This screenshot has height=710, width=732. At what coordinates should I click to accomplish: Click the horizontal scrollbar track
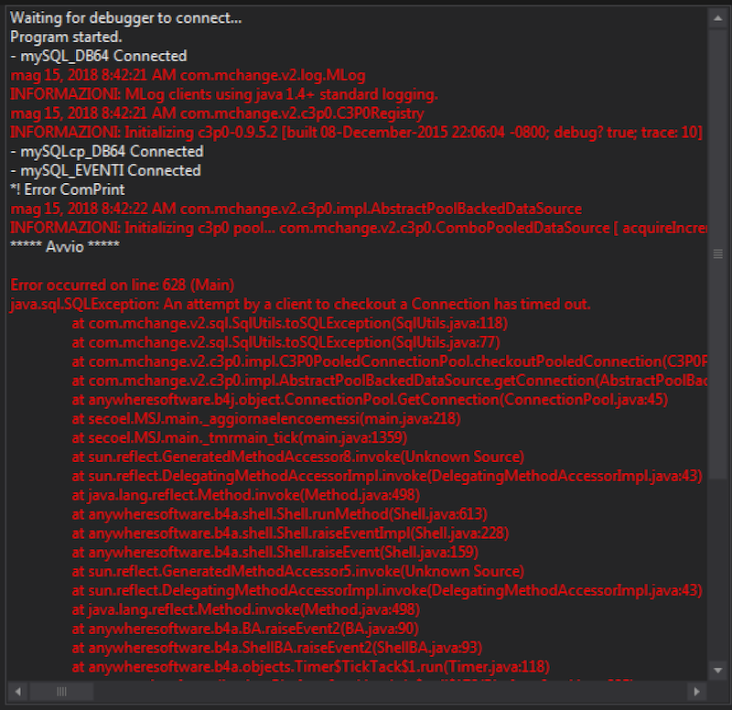pos(366,693)
